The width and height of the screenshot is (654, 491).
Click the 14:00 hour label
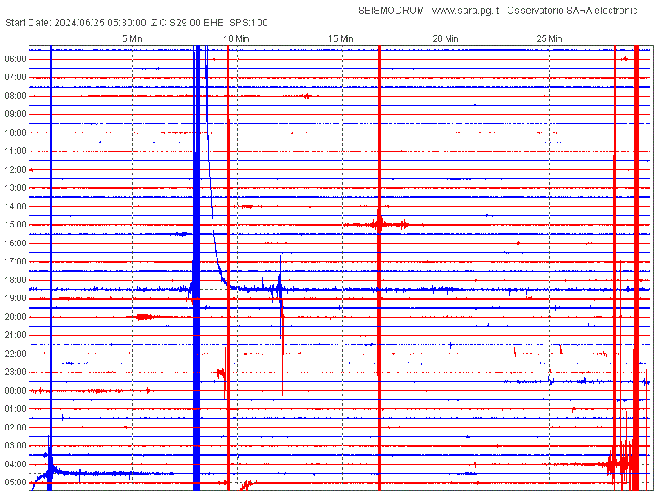coord(16,206)
